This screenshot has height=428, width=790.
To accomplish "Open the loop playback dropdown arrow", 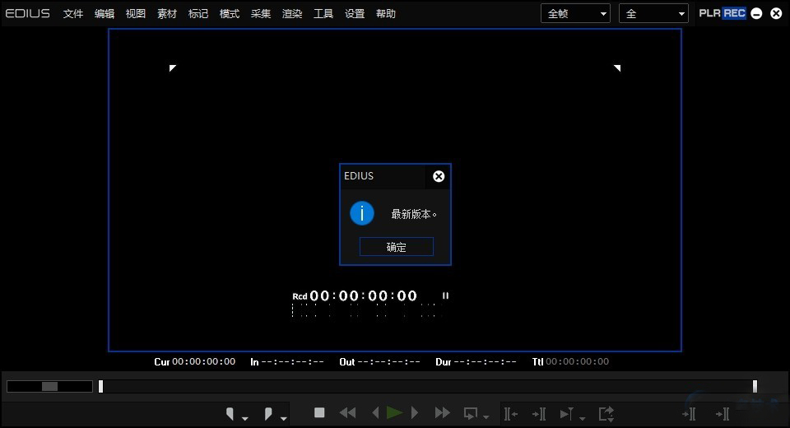I will pyautogui.click(x=486, y=417).
